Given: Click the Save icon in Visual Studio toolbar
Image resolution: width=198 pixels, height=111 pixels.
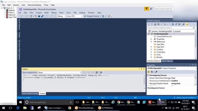Looking at the screenshot, I should coord(39,16).
